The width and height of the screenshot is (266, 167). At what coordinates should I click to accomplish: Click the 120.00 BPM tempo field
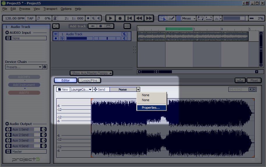click(14, 18)
